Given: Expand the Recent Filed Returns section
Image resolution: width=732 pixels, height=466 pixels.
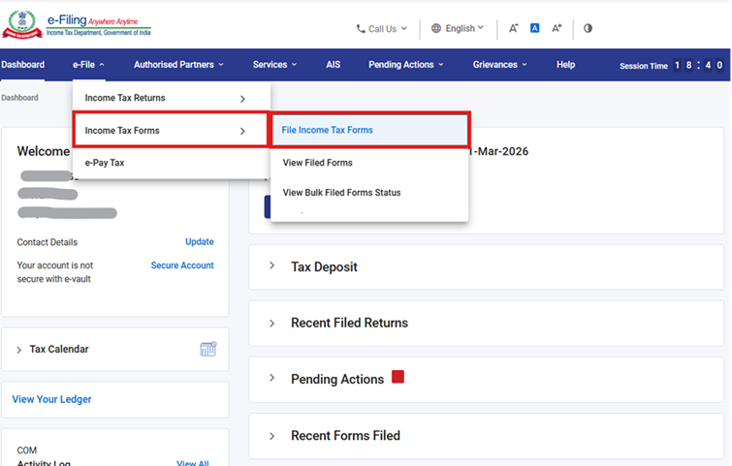Looking at the screenshot, I should [x=349, y=323].
